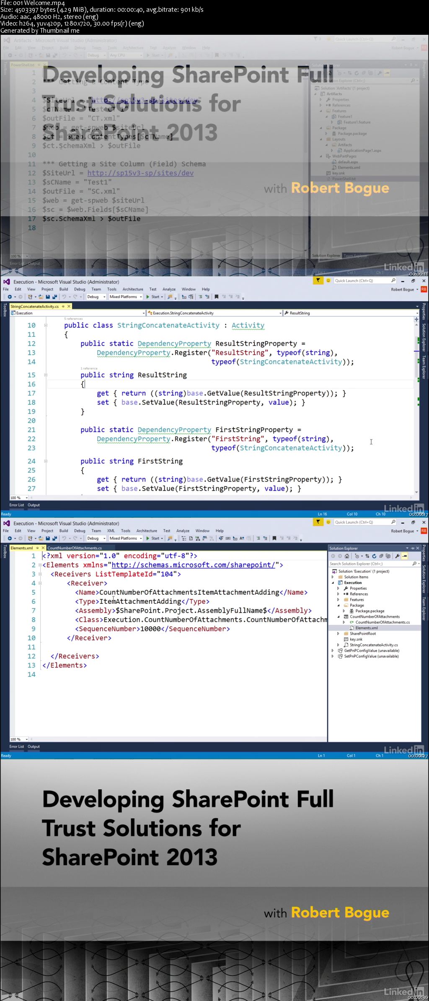The image size is (429, 1001).
Task: Toggle highlighted Preview Selected Items in Execution Solution Explorer
Action: pyautogui.click(x=405, y=556)
